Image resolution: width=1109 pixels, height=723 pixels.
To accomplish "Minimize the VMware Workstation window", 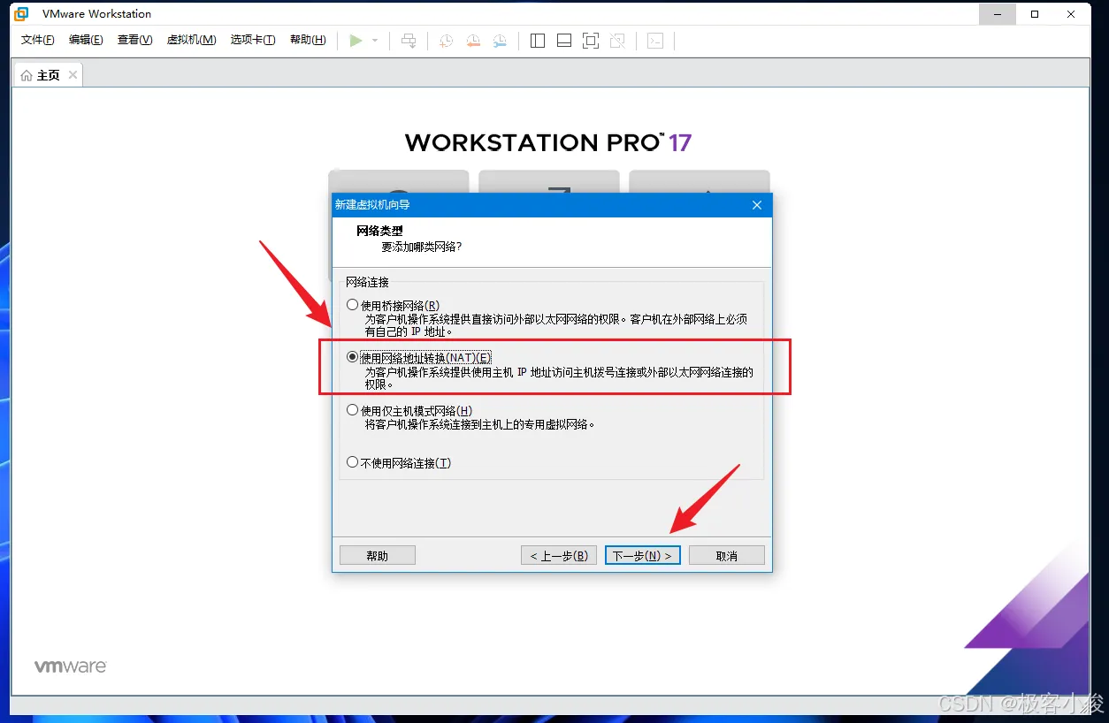I will tap(998, 13).
